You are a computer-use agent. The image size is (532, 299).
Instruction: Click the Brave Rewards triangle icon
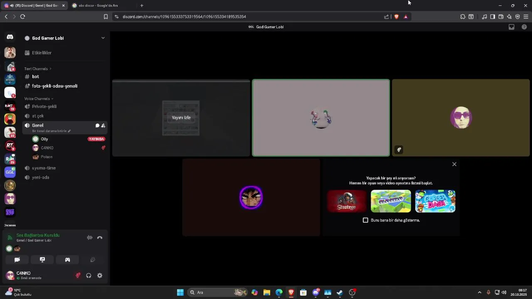click(x=406, y=17)
